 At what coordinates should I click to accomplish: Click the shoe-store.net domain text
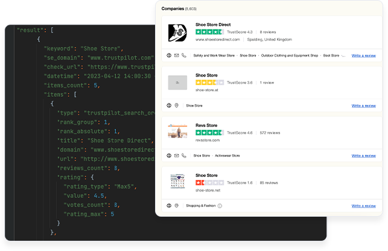[x=208, y=190]
